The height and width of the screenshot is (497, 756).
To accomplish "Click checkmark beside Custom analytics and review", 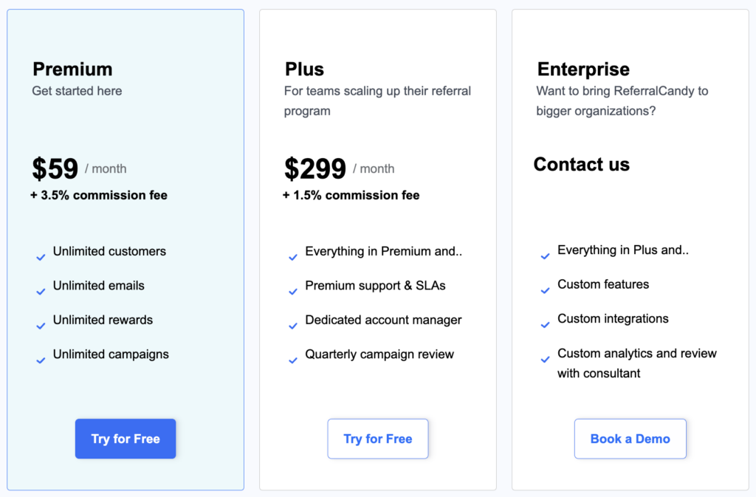I will [546, 359].
